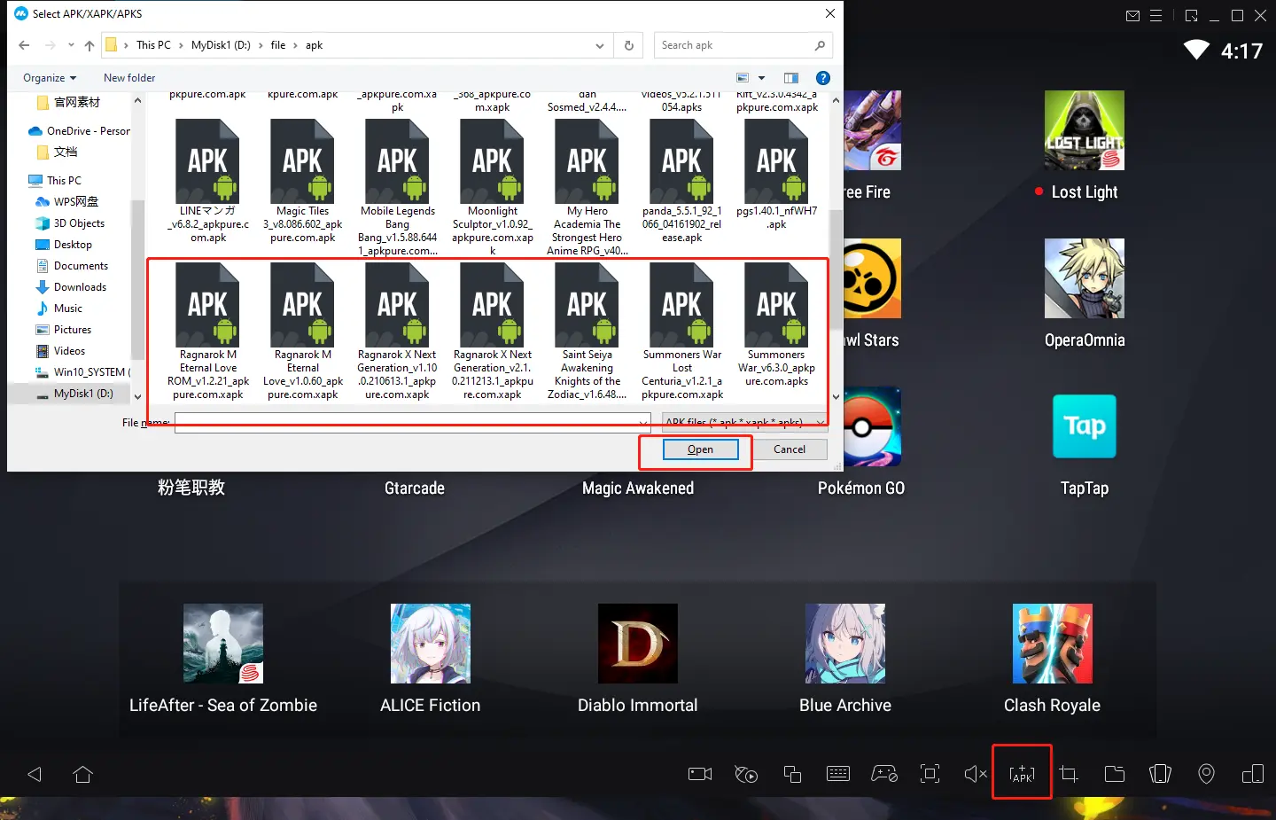
Task: Open the shared folder icon in the toolbar
Action: click(1115, 774)
